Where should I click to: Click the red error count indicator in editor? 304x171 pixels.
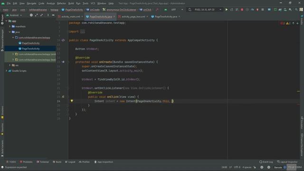283,23
